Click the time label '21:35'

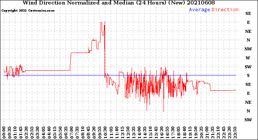[x=212, y=133]
